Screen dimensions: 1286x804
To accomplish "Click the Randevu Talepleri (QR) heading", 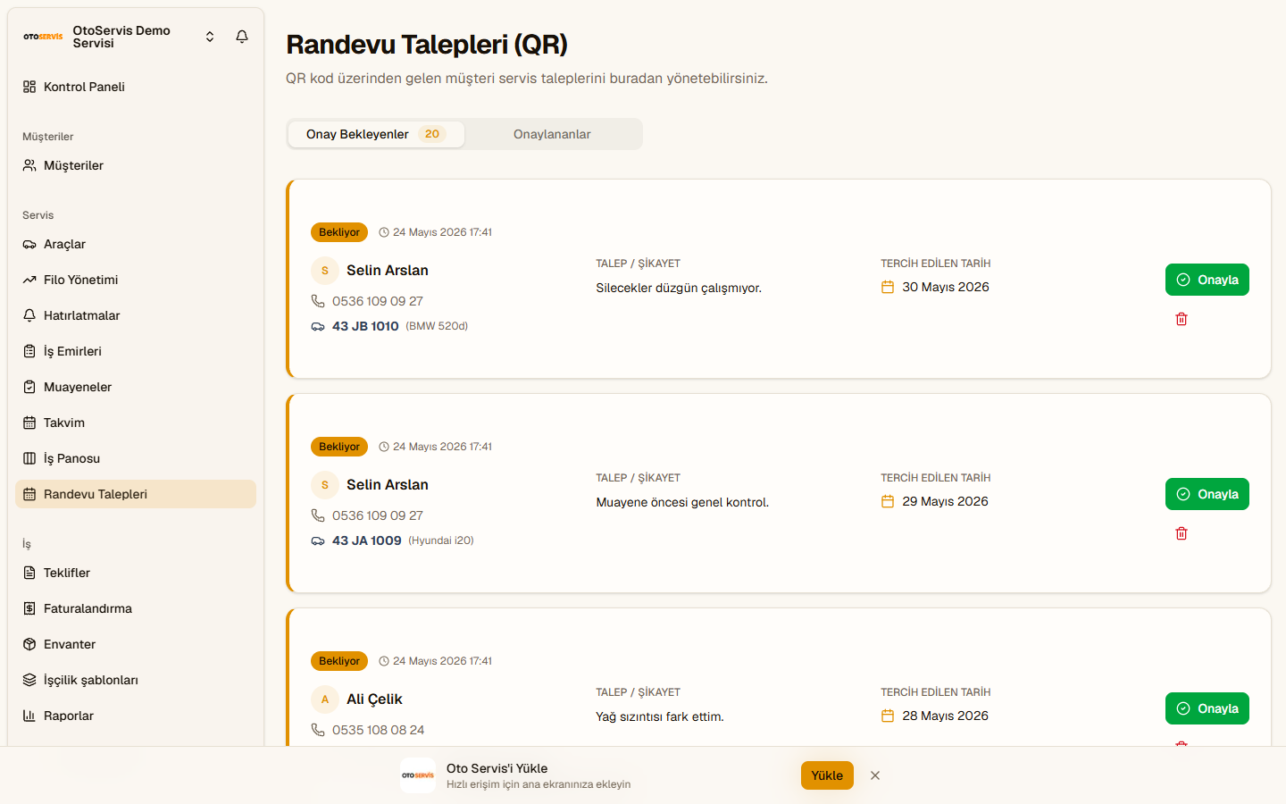I will (427, 45).
